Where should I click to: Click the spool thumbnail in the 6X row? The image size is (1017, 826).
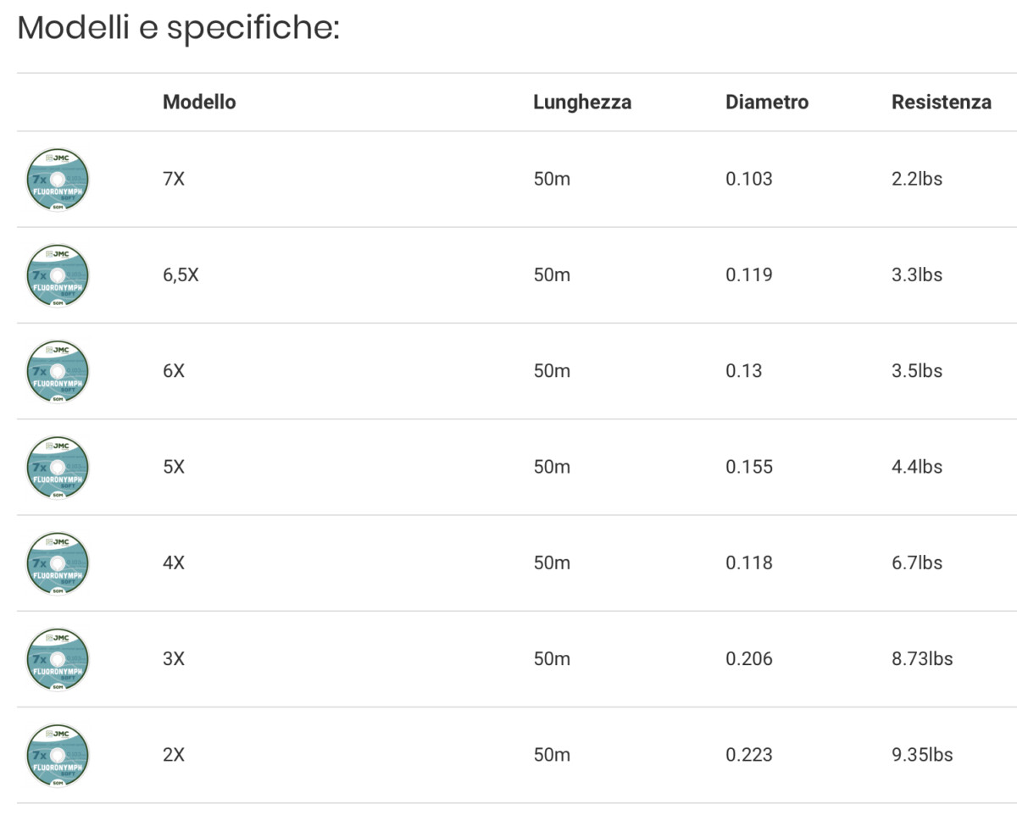(x=57, y=371)
